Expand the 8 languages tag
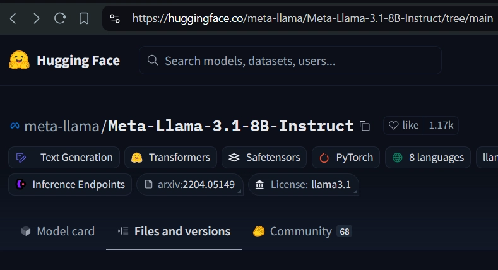The width and height of the screenshot is (498, 270). pyautogui.click(x=427, y=157)
